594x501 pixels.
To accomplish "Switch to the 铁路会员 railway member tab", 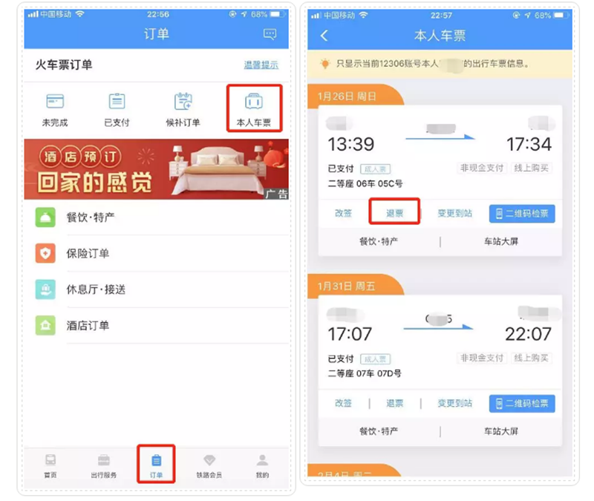I will (209, 466).
